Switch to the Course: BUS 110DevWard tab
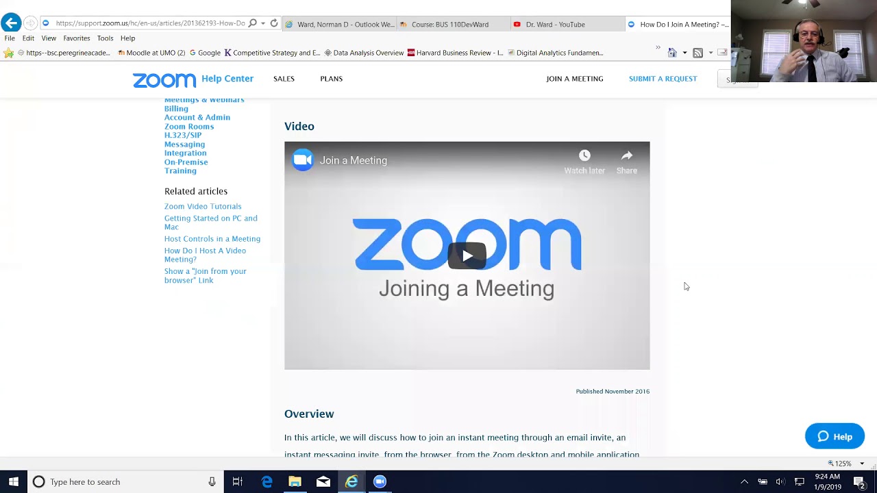The image size is (877, 493). [x=453, y=24]
